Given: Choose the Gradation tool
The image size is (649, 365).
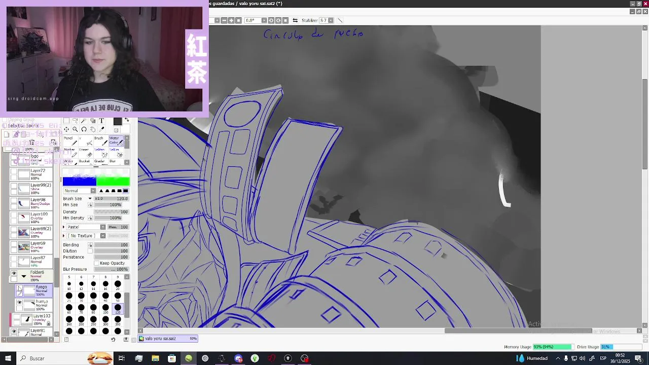Looking at the screenshot, I should (101, 162).
